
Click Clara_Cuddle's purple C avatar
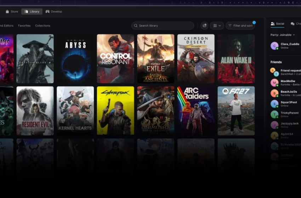pyautogui.click(x=274, y=46)
